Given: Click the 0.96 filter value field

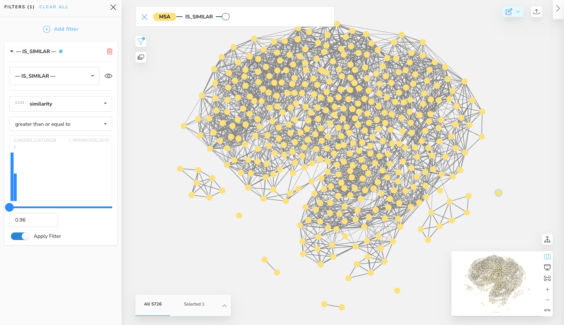Looking at the screenshot, I should [34, 220].
